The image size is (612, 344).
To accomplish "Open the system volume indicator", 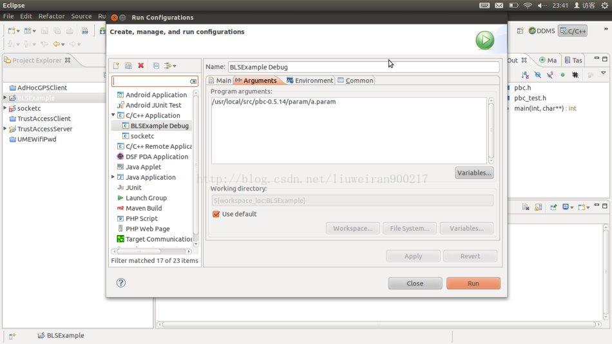I will coord(542,5).
